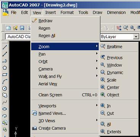
Task: Select the Insert Block tool
Action: [x=5, y=123]
